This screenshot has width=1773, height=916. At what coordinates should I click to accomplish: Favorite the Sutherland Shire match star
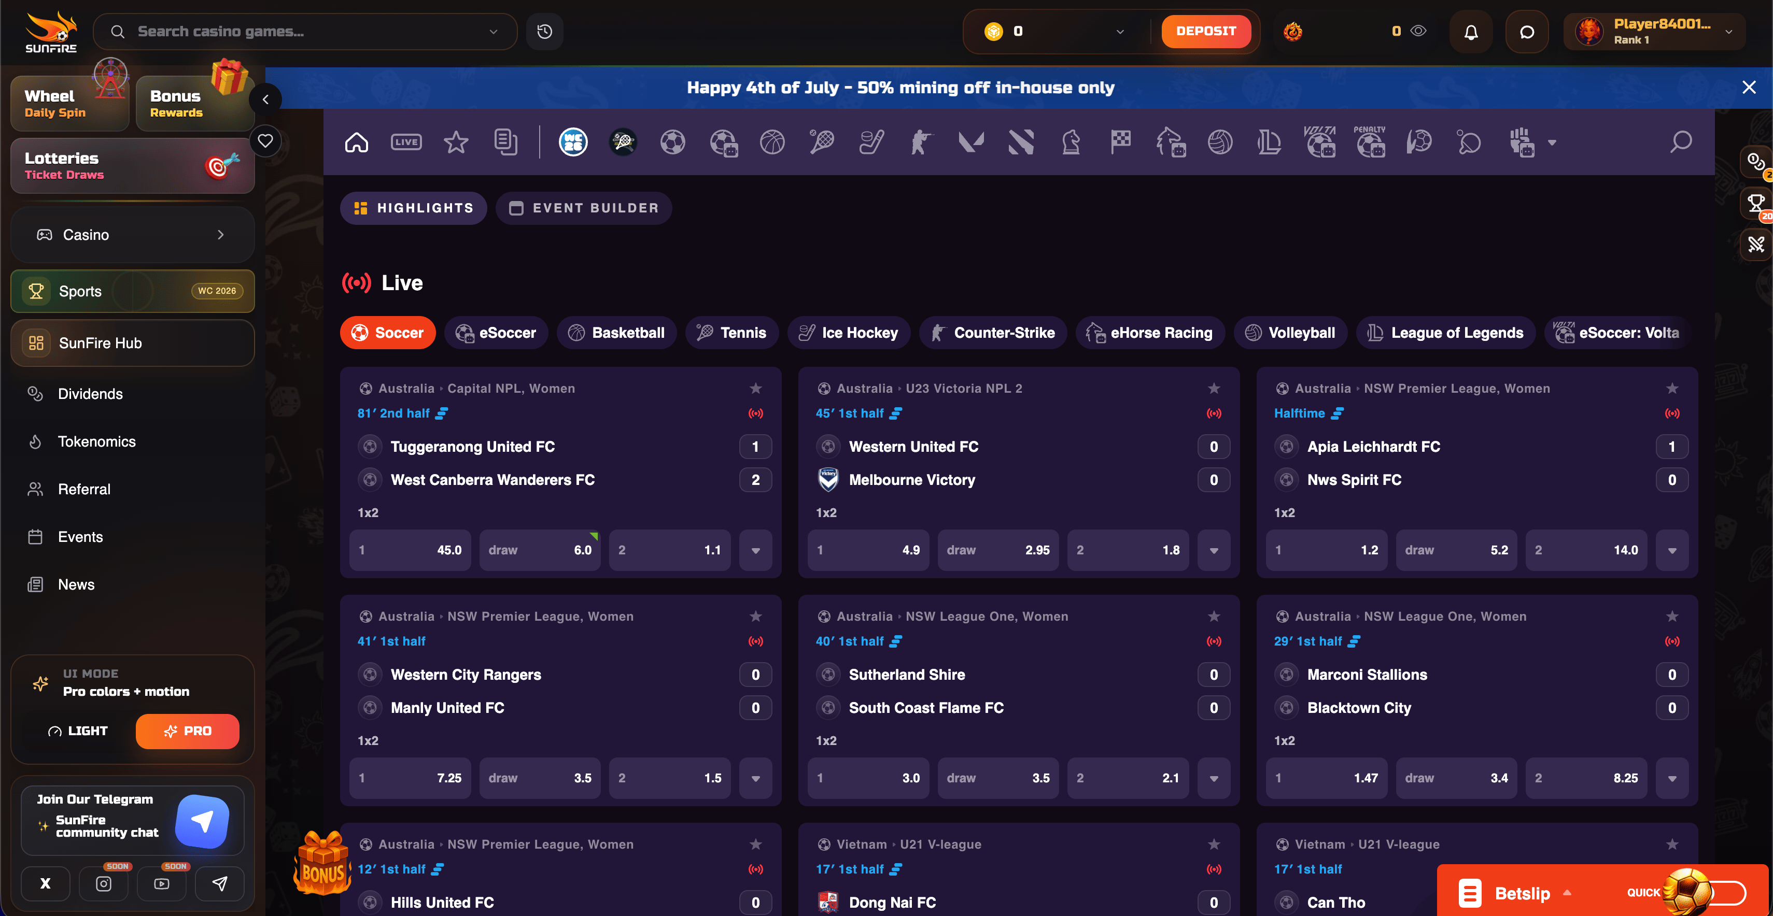[x=1214, y=616]
